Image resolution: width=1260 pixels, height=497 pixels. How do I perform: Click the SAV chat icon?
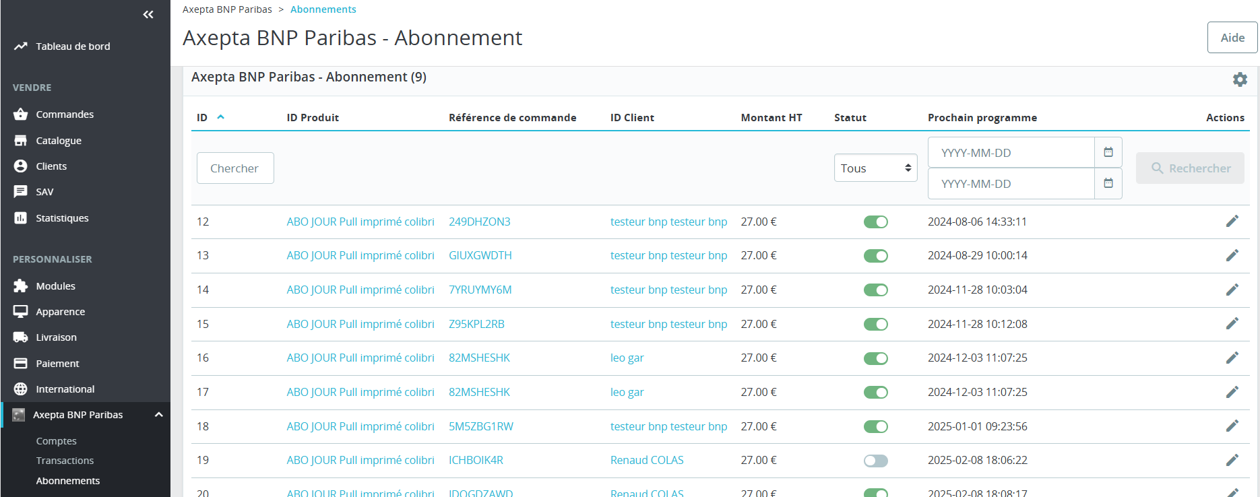point(21,192)
